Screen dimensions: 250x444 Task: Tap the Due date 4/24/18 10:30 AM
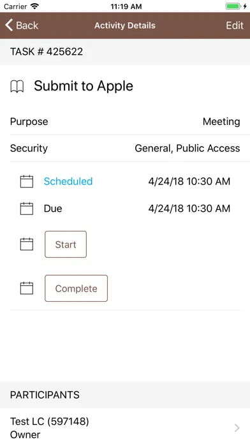tap(189, 209)
